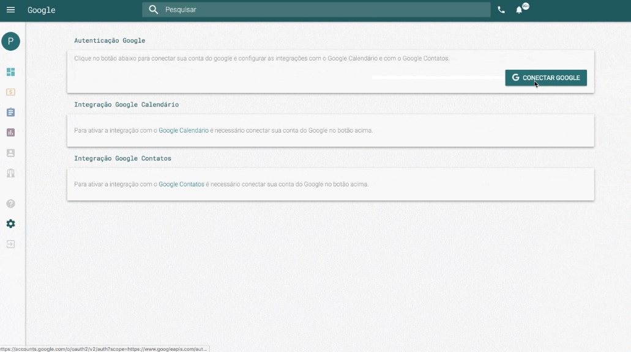Select the Integração Google Calendário heading
Image resolution: width=631 pixels, height=352 pixels.
(x=126, y=105)
